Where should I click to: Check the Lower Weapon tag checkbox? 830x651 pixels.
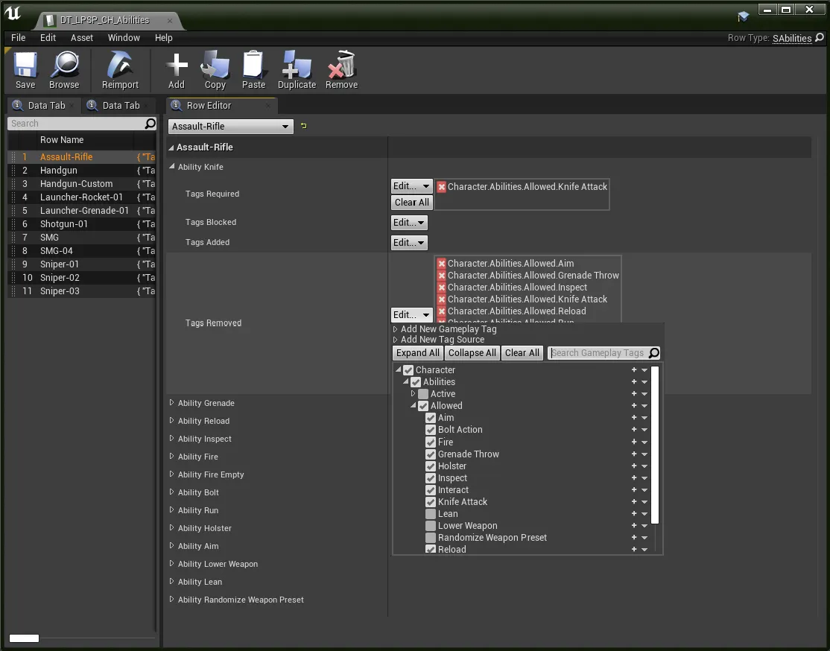pos(431,526)
